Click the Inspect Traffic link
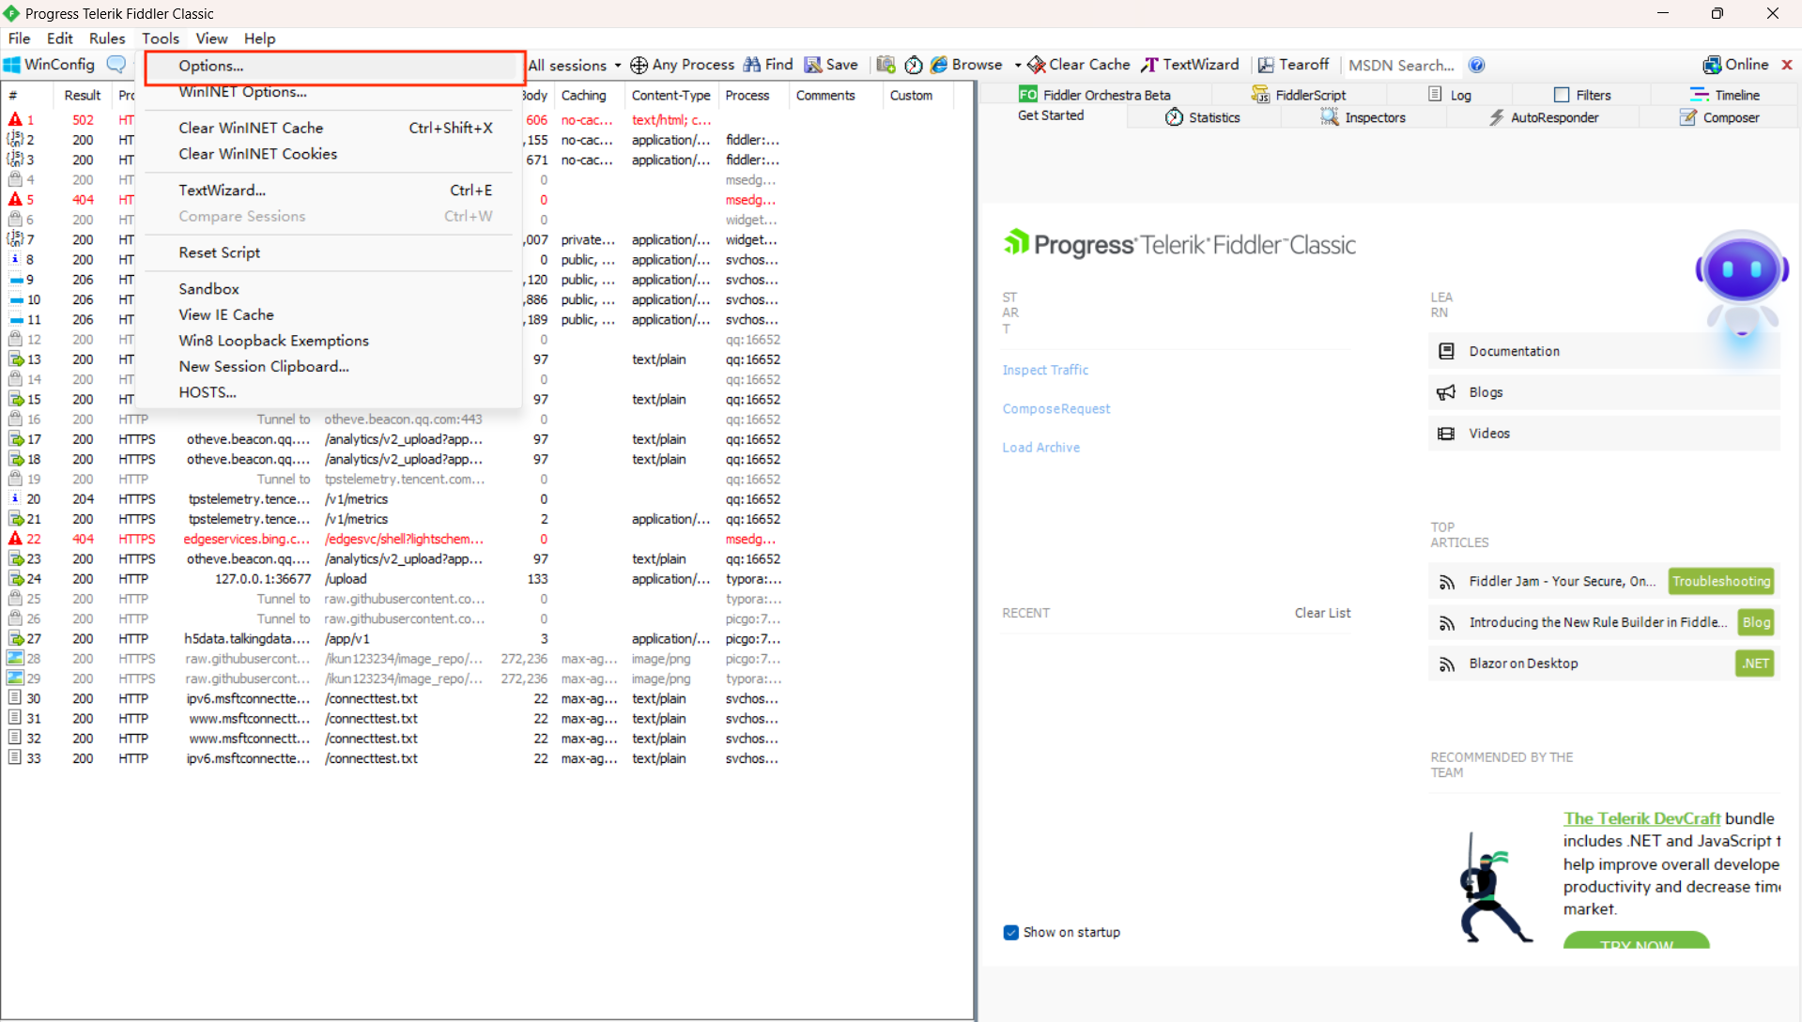The height and width of the screenshot is (1022, 1802). (1045, 371)
